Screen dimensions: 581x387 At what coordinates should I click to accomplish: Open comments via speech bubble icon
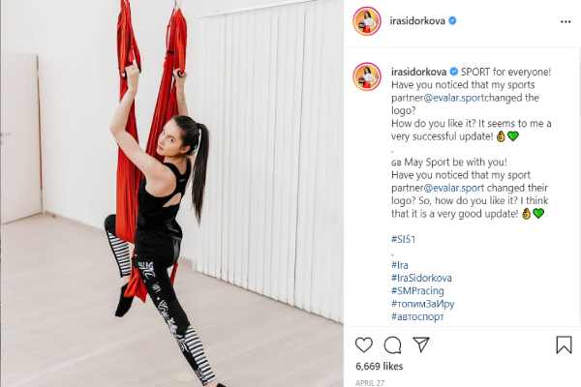pyautogui.click(x=392, y=345)
